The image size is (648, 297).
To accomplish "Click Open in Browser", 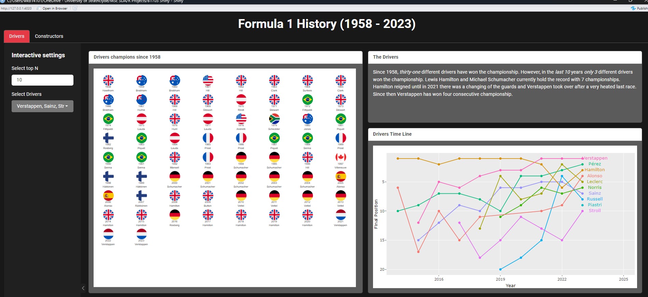I will tap(52, 8).
